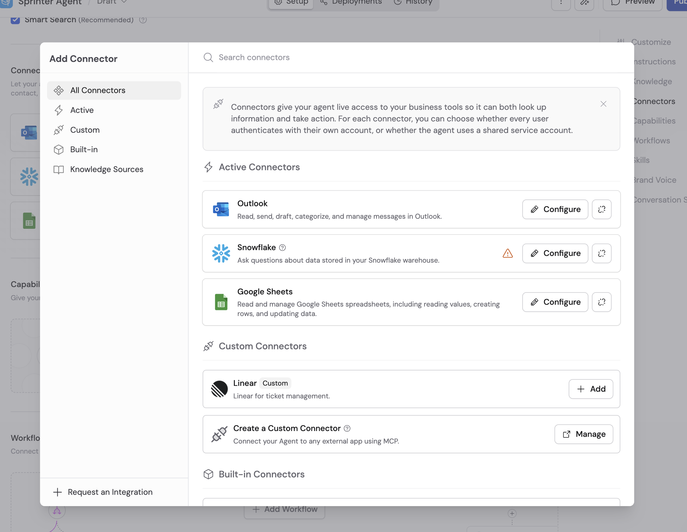Go to Customize in right nav
Screen dimensions: 687x532
pos(651,42)
